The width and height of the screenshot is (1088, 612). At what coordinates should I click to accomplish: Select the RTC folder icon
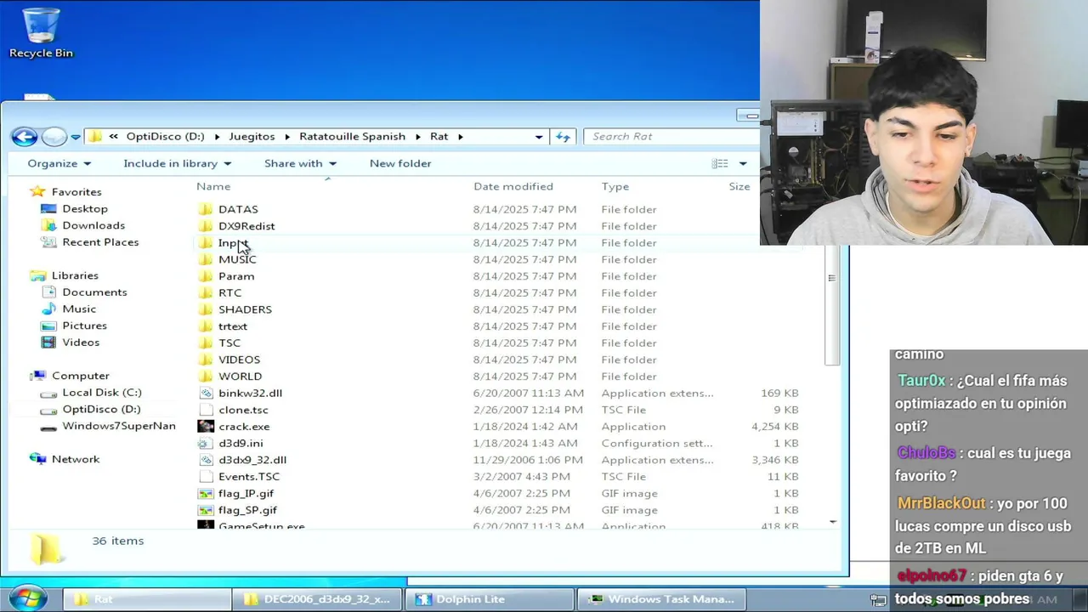pos(206,292)
